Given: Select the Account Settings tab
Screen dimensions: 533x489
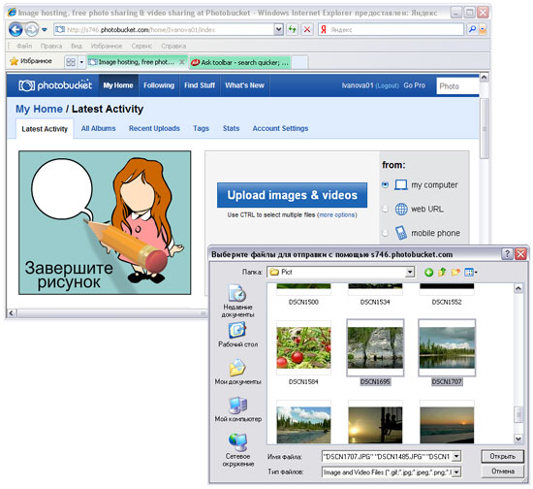Looking at the screenshot, I should [x=280, y=128].
